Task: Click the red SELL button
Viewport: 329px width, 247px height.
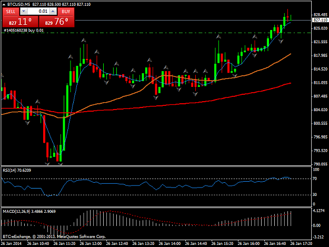Action: click(x=11, y=12)
